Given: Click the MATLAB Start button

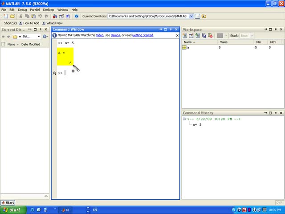Looking at the screenshot, I should 8,202.
